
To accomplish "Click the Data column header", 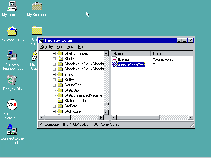I will coord(171,53).
